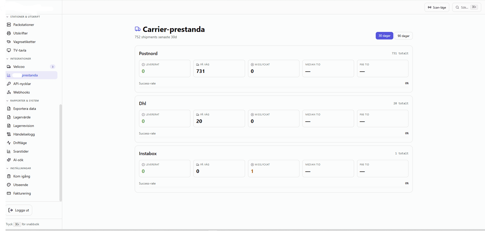Click the Utskrifter printer icon
The width and height of the screenshot is (485, 231).
pyautogui.click(x=9, y=33)
